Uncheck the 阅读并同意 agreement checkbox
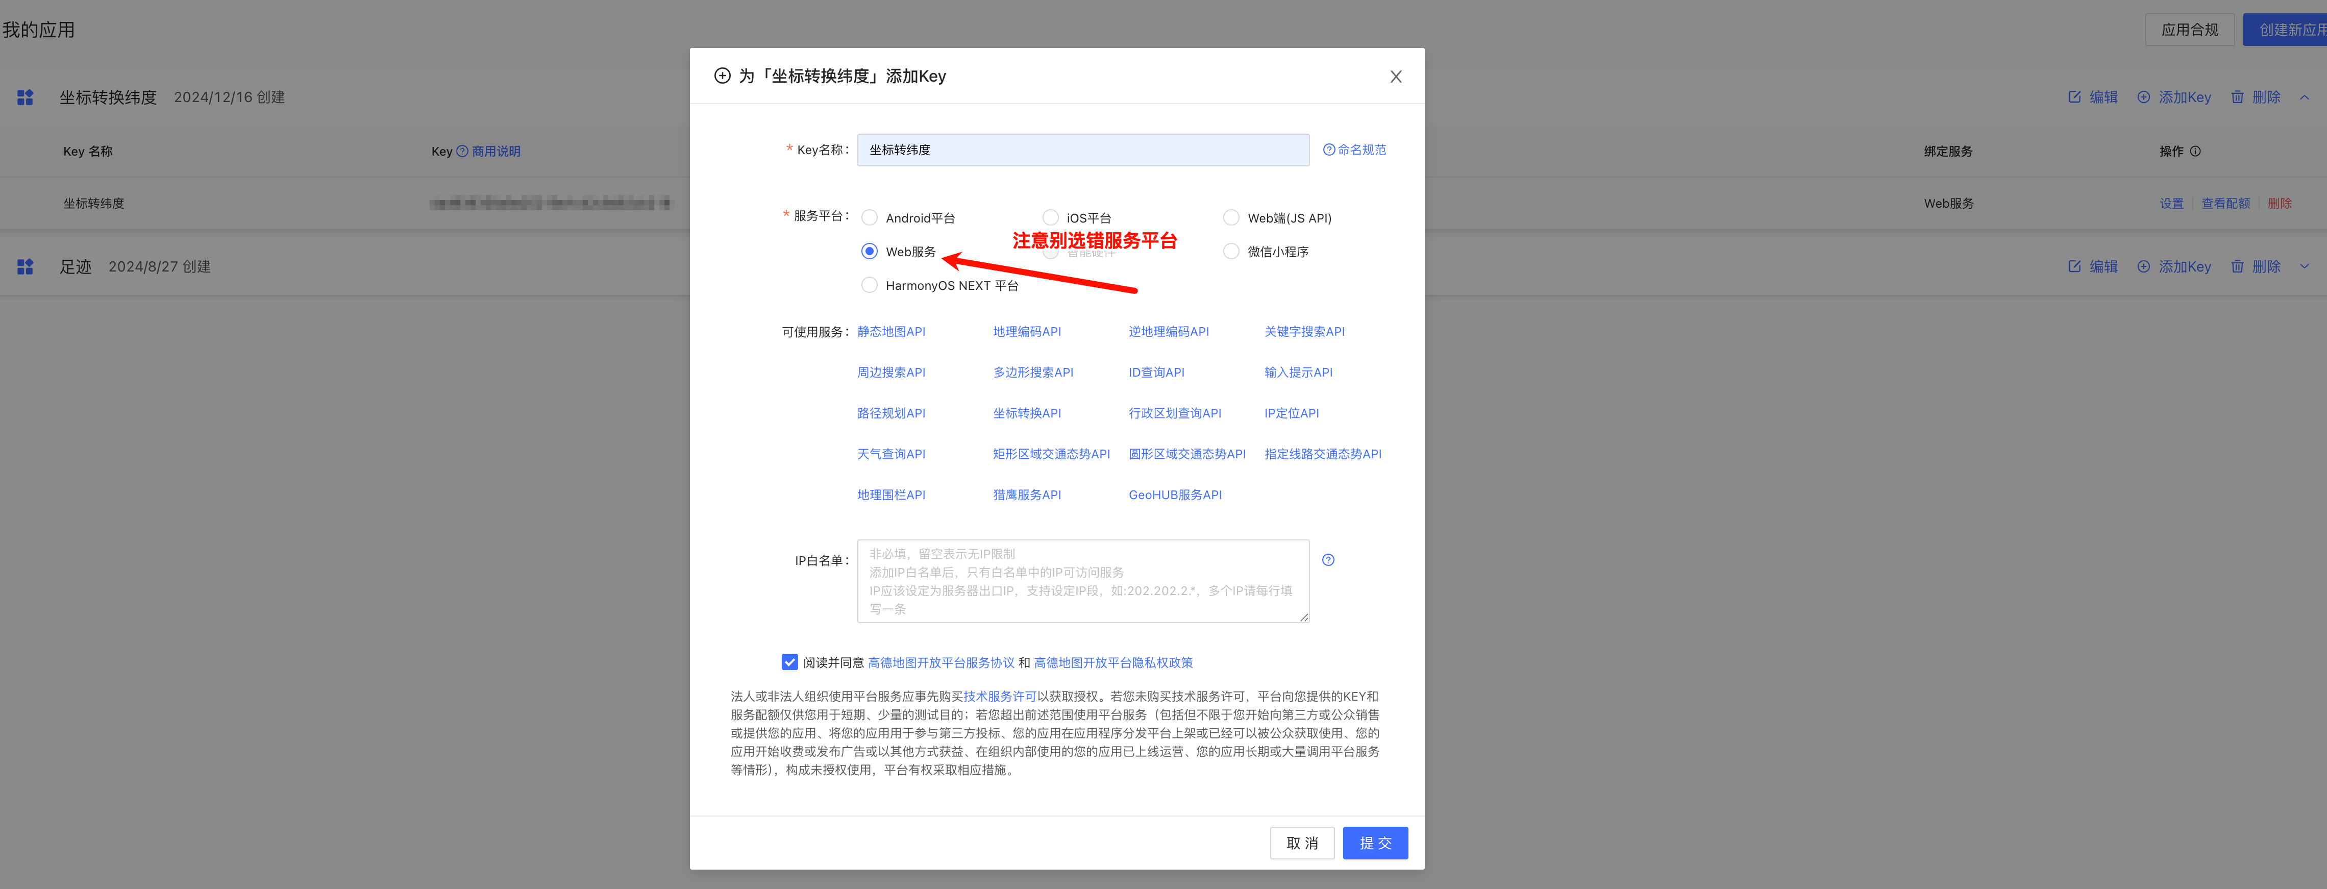 tap(789, 662)
